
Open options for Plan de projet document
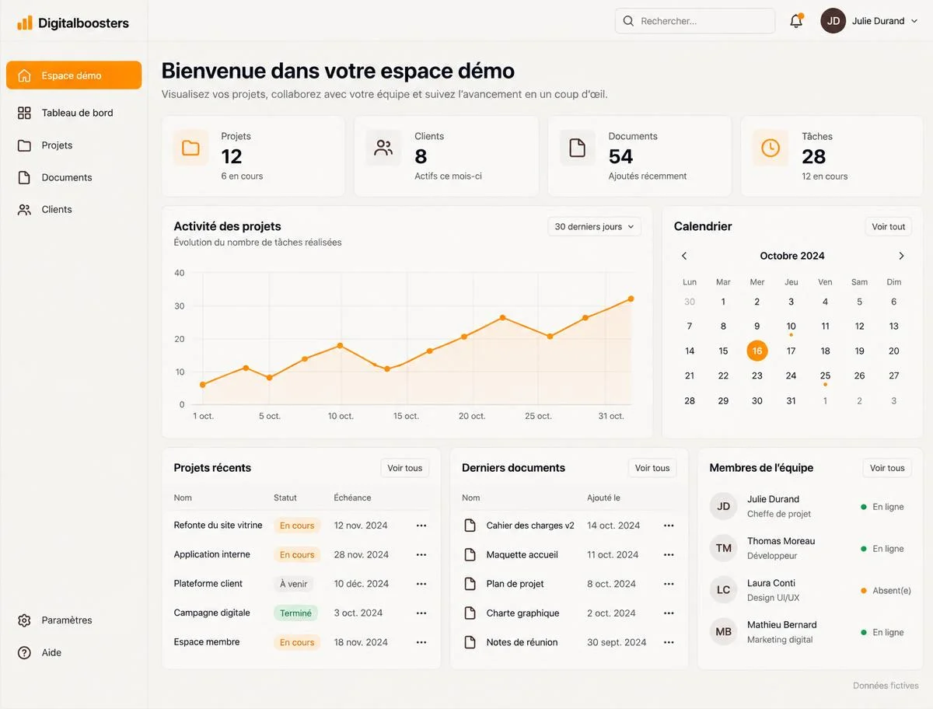pyautogui.click(x=669, y=584)
